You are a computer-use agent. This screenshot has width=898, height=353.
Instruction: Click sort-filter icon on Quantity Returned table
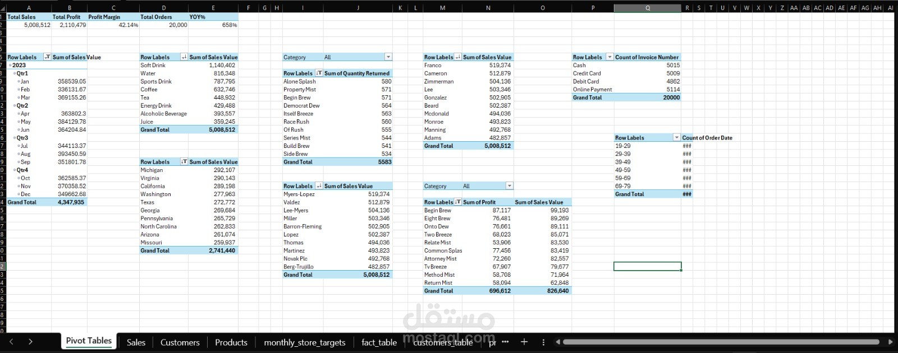(319, 73)
